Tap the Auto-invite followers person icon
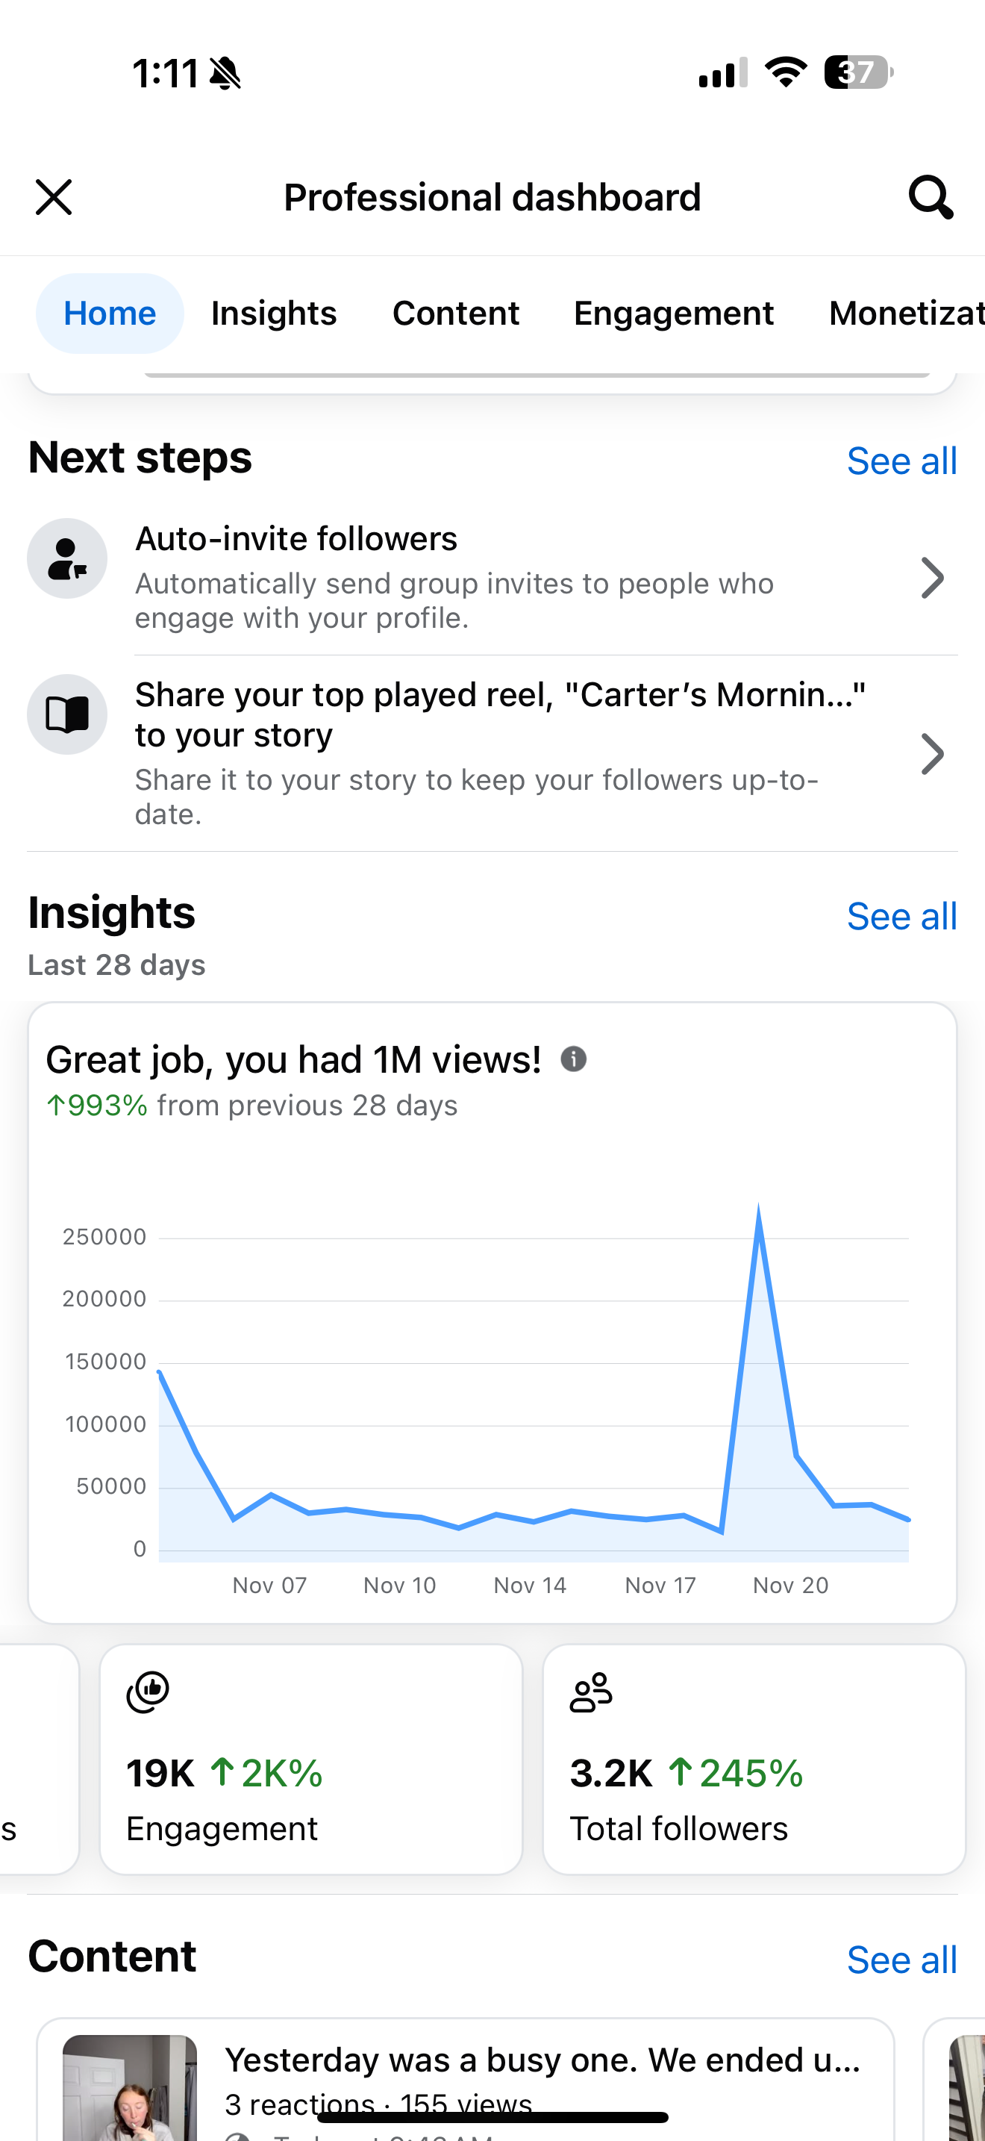Screen dimensions: 985x2141 (x=67, y=558)
